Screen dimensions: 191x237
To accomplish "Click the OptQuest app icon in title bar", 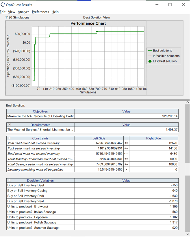I will coord(3,5).
